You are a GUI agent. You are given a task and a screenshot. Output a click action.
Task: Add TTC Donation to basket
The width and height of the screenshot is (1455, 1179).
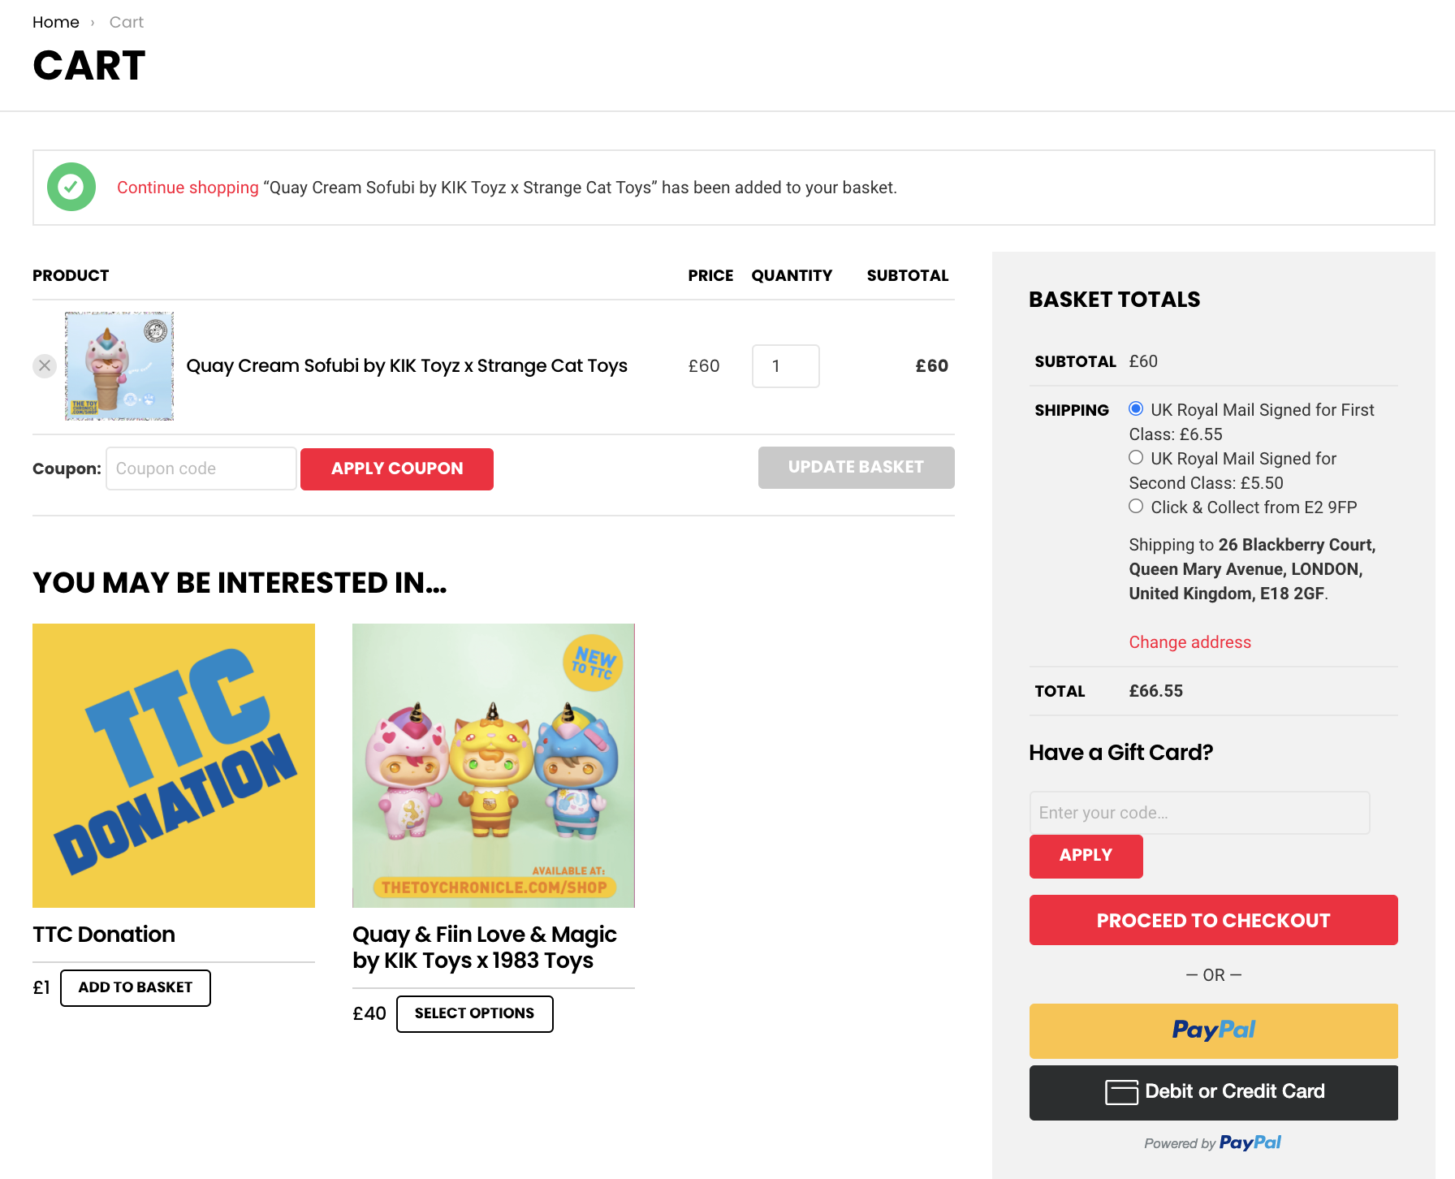[x=136, y=987]
